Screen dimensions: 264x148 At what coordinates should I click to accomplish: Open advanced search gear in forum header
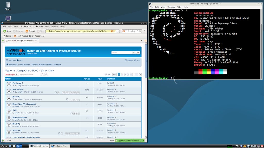click(x=138, y=53)
